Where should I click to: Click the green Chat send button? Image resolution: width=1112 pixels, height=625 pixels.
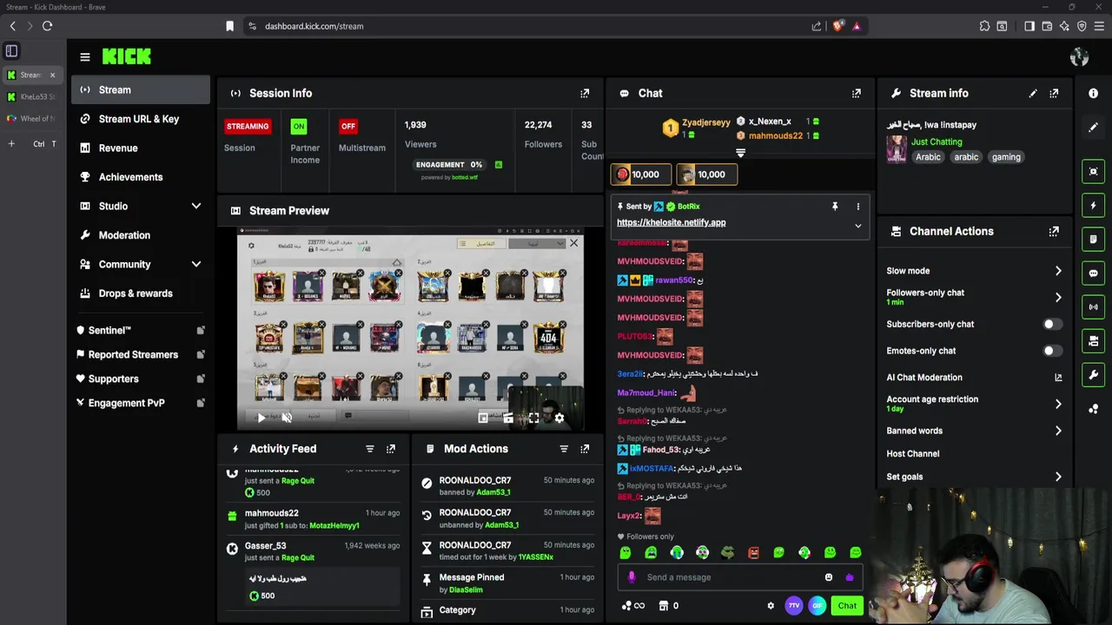847,606
